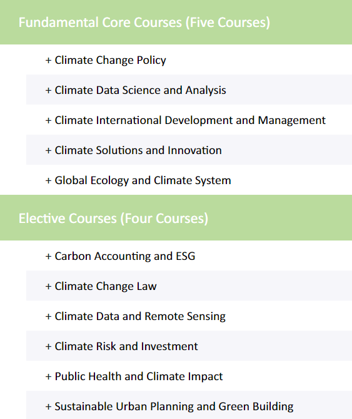The image size is (352, 419).
Task: Expand the Climate Change Policy course
Action: coord(189,59)
